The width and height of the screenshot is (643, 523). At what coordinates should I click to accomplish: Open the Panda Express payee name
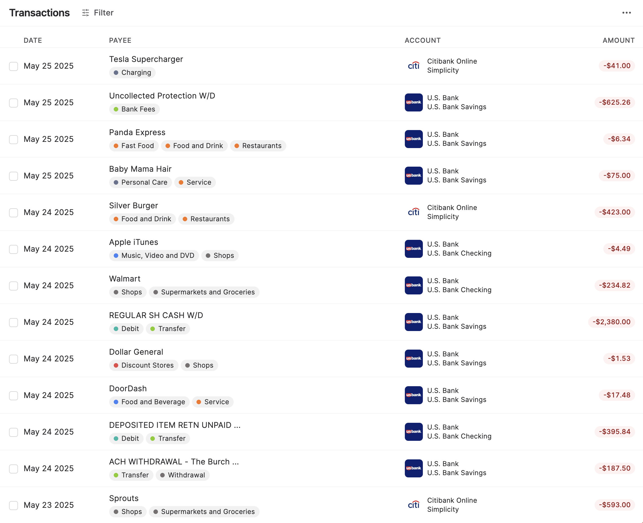[x=137, y=132]
